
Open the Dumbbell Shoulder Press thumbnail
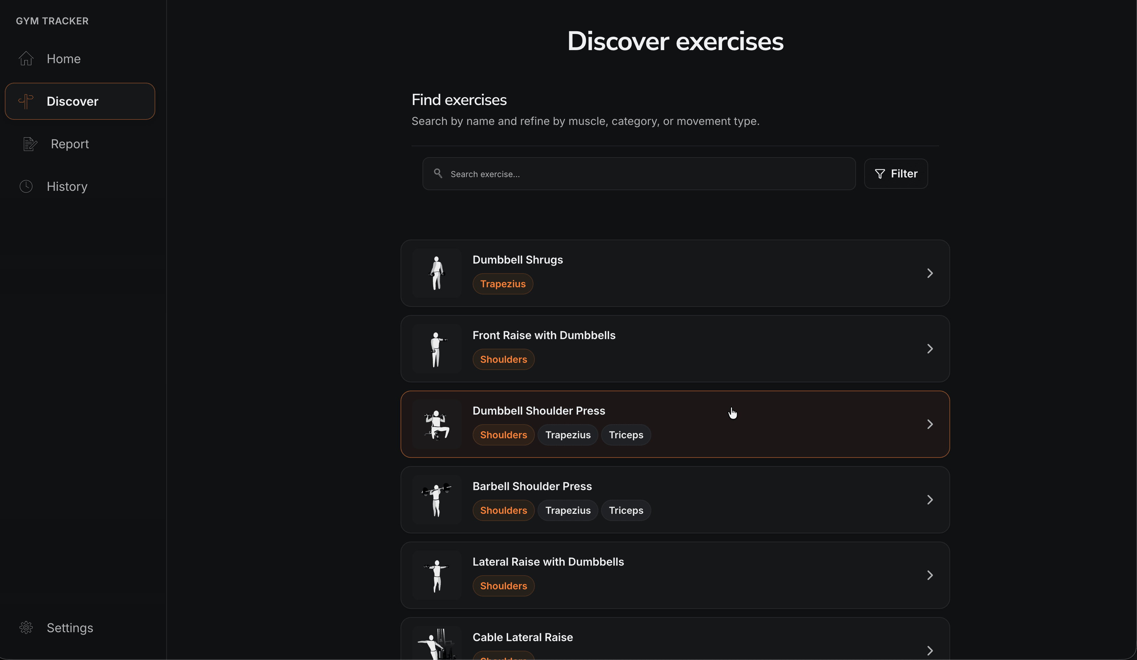(437, 424)
